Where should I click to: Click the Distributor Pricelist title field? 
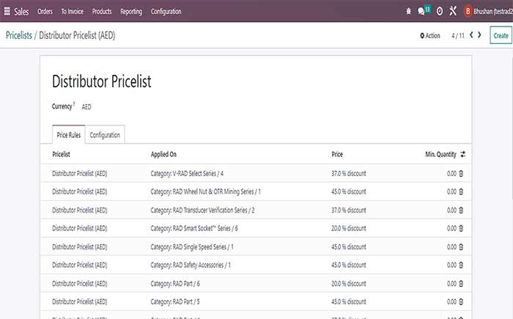point(102,81)
